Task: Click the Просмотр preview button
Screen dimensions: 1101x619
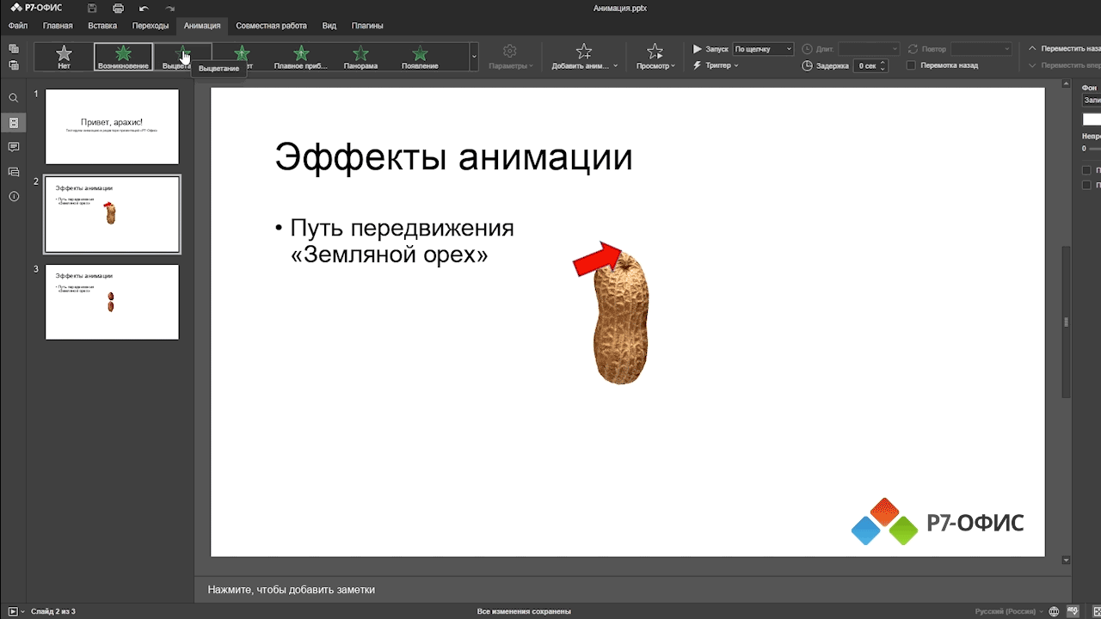Action: 655,56
